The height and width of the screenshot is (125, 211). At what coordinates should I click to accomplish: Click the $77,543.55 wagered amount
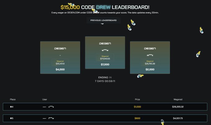(105, 59)
